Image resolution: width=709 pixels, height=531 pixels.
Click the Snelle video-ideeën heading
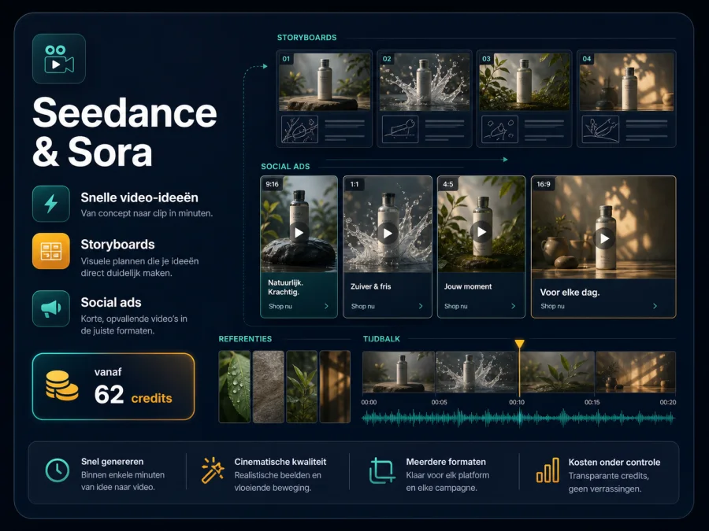coord(139,197)
